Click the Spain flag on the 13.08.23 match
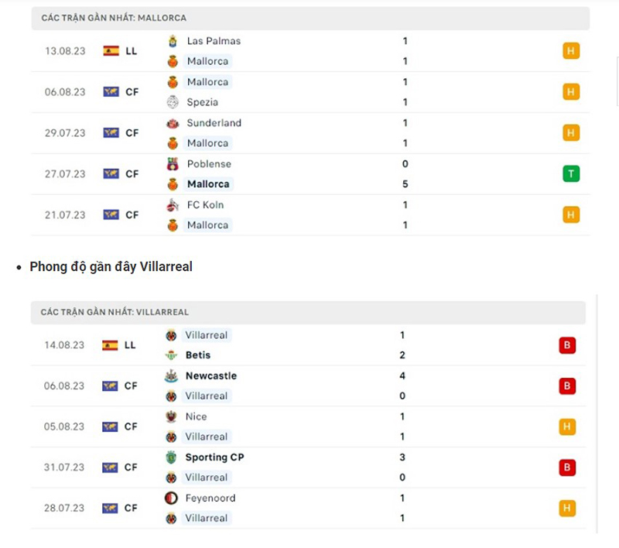The image size is (619, 548). coord(111,51)
